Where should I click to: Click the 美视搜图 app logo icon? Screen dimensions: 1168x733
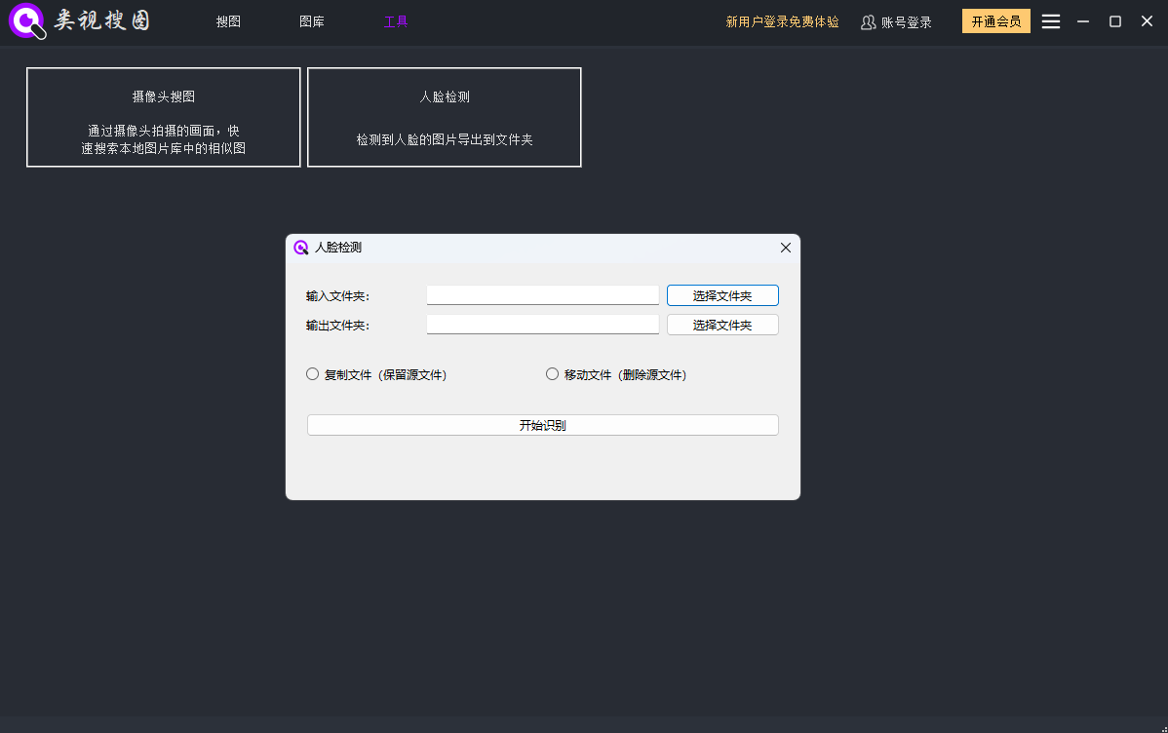click(x=26, y=21)
